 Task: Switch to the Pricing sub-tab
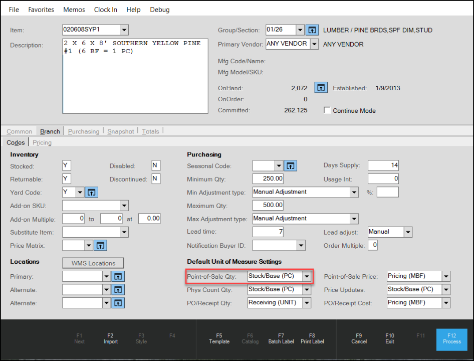click(42, 142)
